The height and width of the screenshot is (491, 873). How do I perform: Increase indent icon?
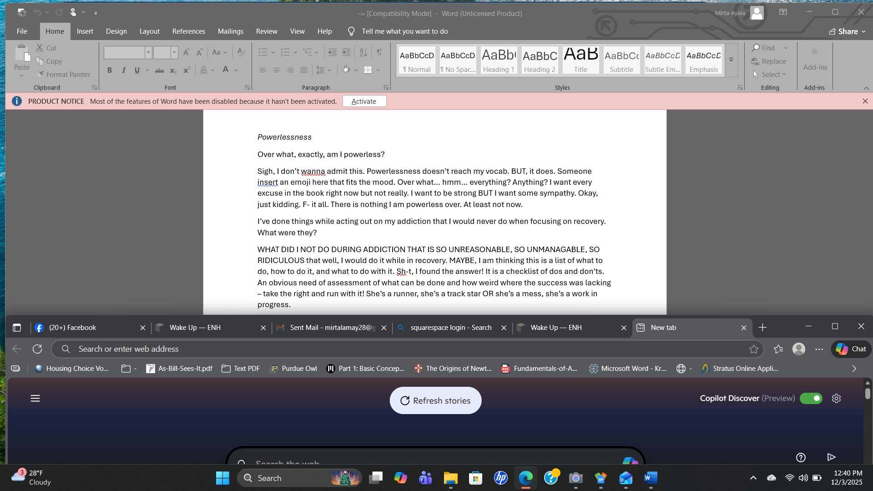[346, 52]
